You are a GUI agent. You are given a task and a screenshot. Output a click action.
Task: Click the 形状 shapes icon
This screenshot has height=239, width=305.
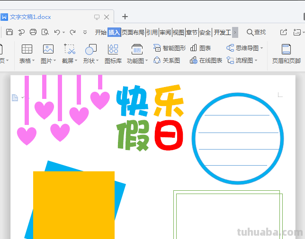pyautogui.click(x=91, y=49)
